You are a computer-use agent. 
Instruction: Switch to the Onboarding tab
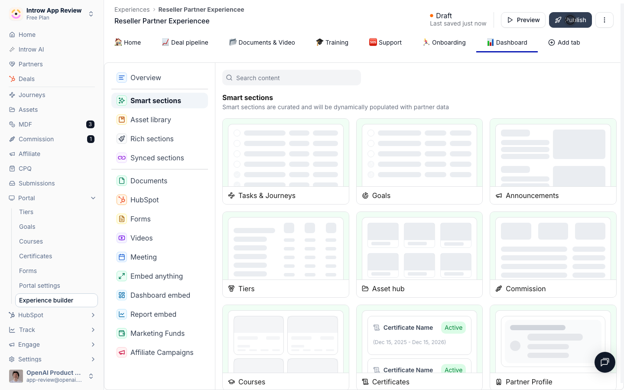coord(444,42)
